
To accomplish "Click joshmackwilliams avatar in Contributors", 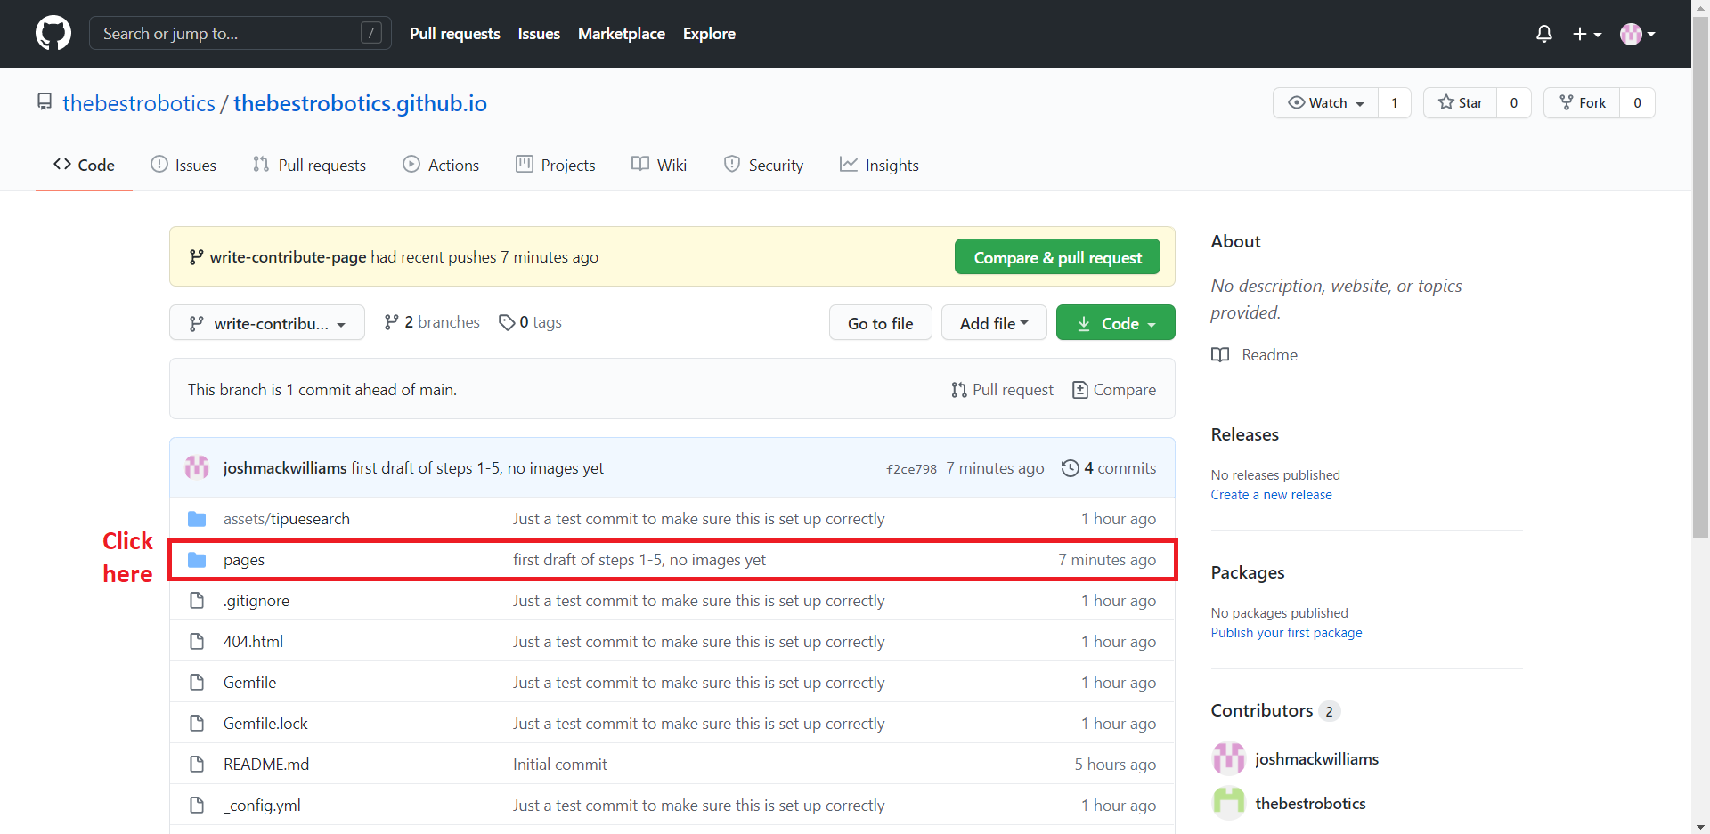I will pyautogui.click(x=1229, y=758).
